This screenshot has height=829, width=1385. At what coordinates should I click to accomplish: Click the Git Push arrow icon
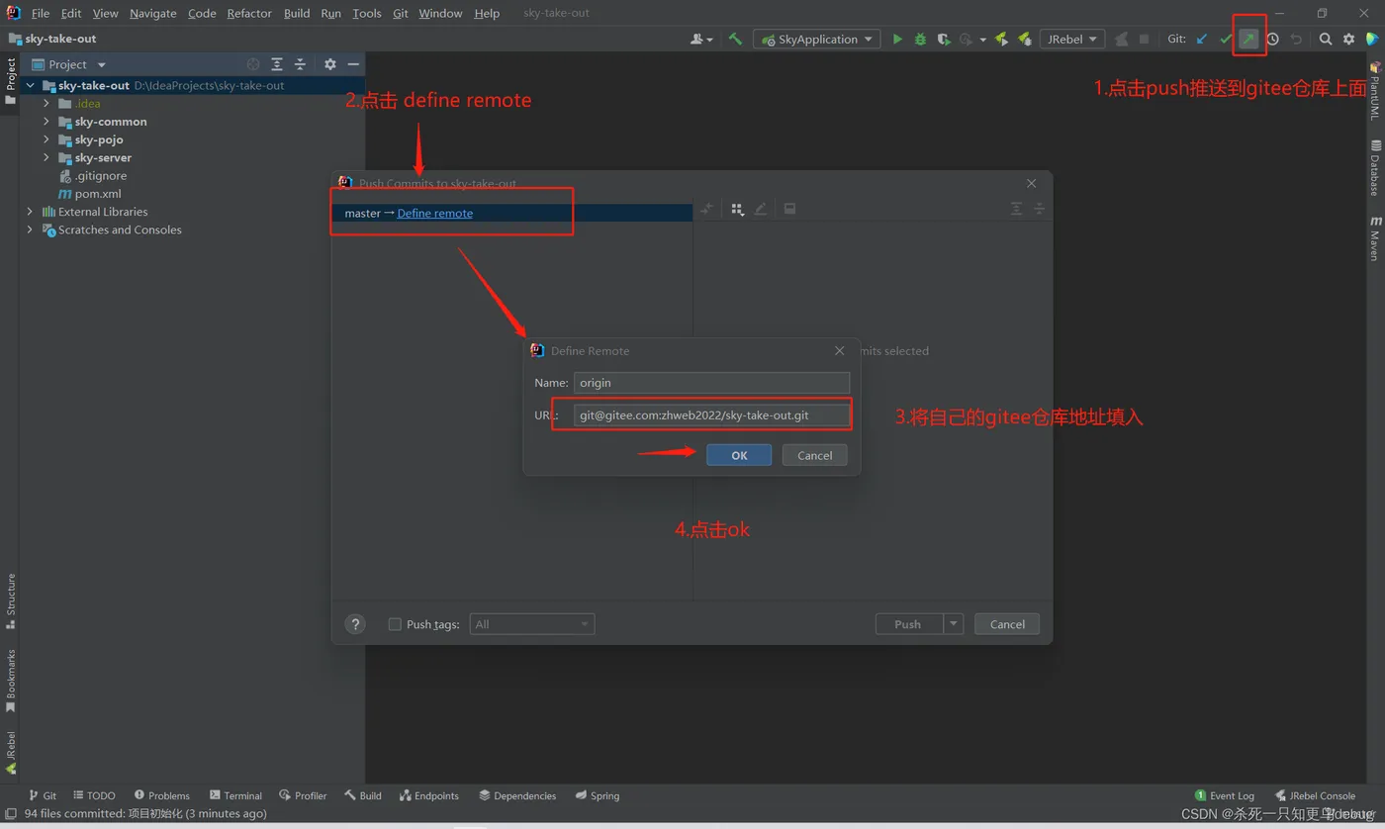[1249, 40]
